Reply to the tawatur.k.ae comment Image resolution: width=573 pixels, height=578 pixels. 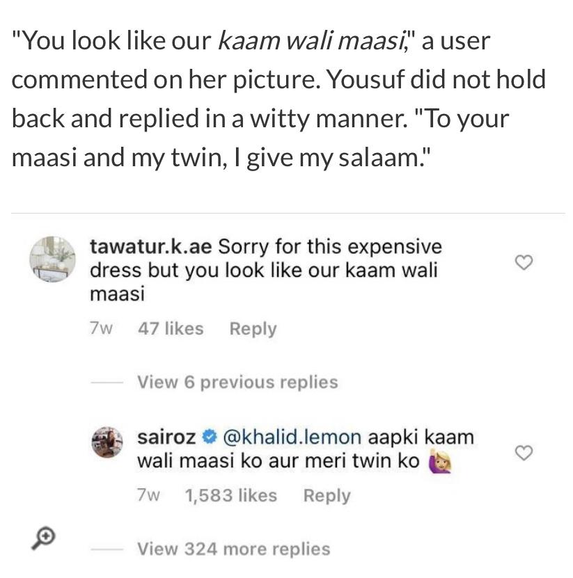pos(253,329)
